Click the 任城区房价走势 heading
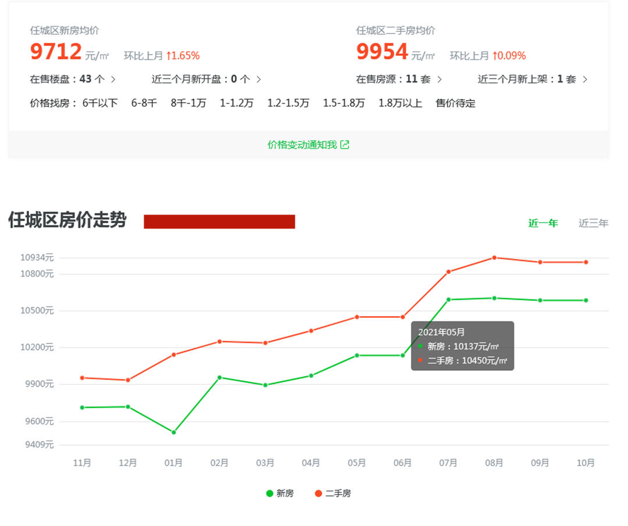The height and width of the screenshot is (526, 628). point(67,220)
